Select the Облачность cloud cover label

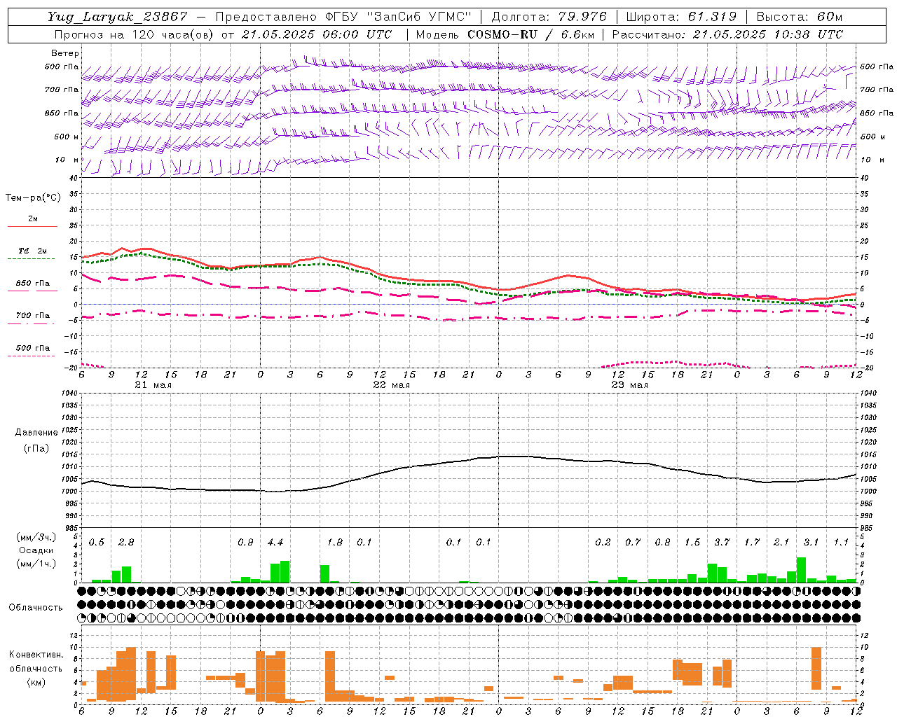(36, 608)
